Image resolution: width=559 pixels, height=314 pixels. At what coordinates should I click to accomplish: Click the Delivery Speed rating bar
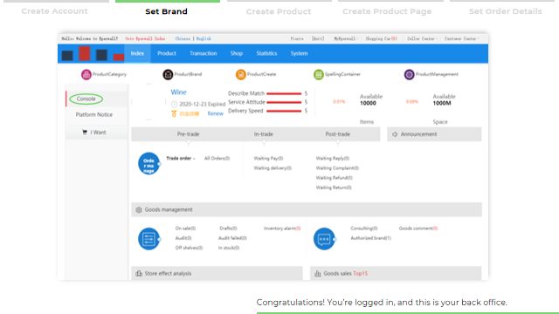coord(284,111)
